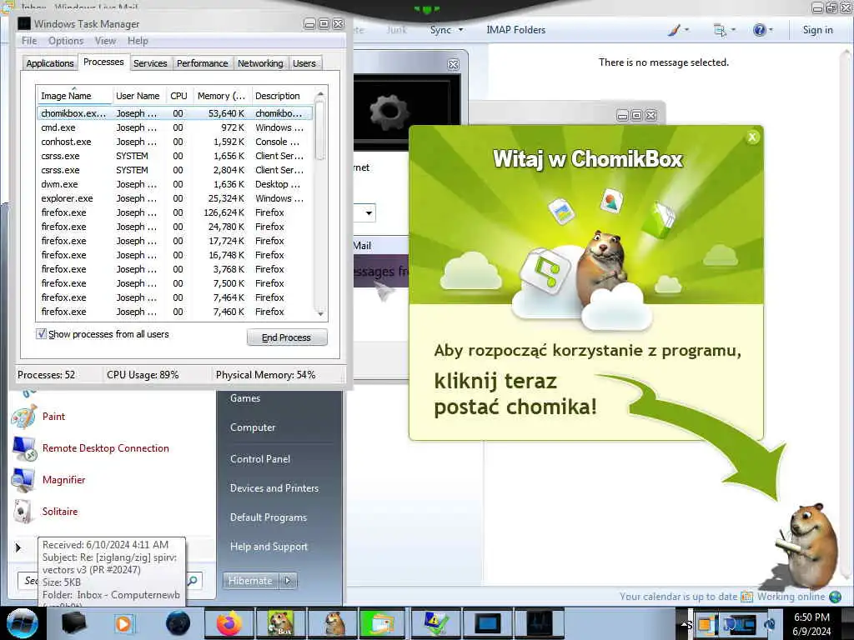This screenshot has height=640, width=854.
Task: Expand the Hibernate options arrow
Action: (288, 581)
